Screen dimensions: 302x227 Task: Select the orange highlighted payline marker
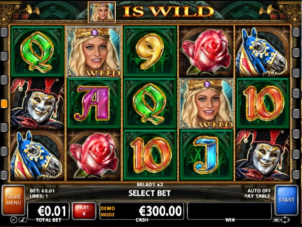(4, 104)
